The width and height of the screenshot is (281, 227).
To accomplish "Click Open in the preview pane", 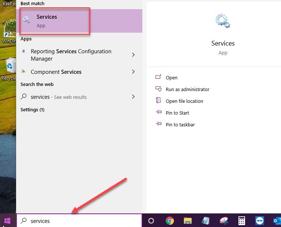I will pyautogui.click(x=172, y=78).
